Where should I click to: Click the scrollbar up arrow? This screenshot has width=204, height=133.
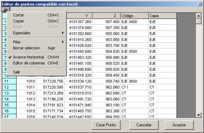tap(199, 16)
